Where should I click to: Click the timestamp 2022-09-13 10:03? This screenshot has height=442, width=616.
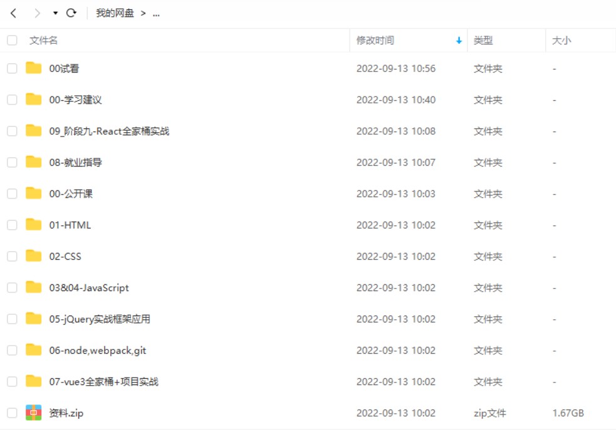tap(396, 194)
